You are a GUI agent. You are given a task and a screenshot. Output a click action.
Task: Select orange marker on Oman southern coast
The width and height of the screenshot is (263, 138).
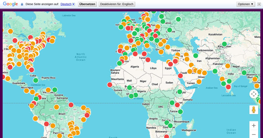tap(199, 82)
